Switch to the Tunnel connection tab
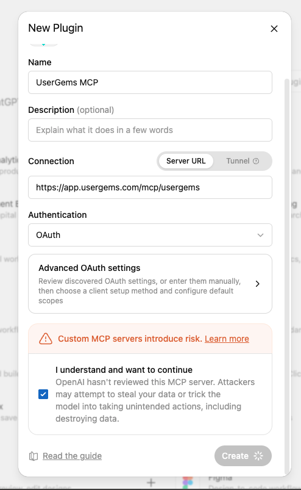This screenshot has height=490, width=301. click(243, 161)
